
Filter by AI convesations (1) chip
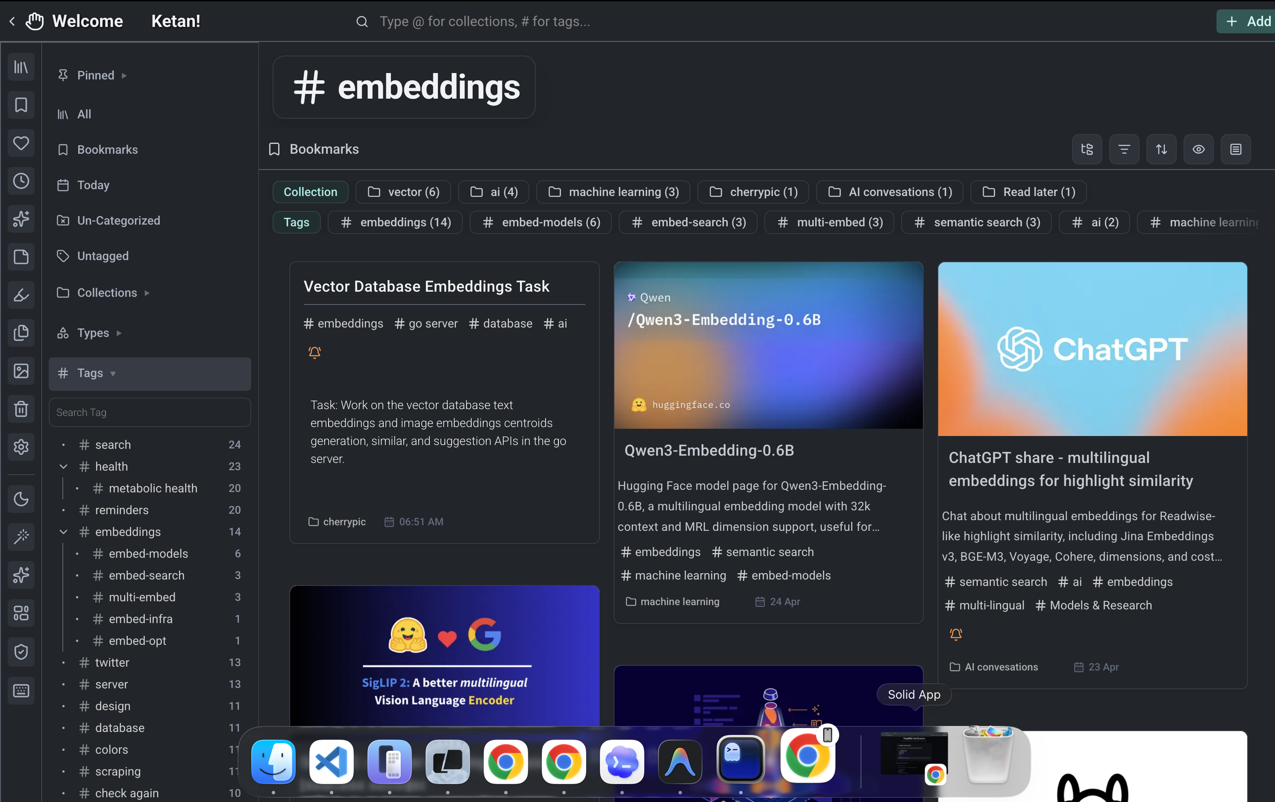pos(890,192)
